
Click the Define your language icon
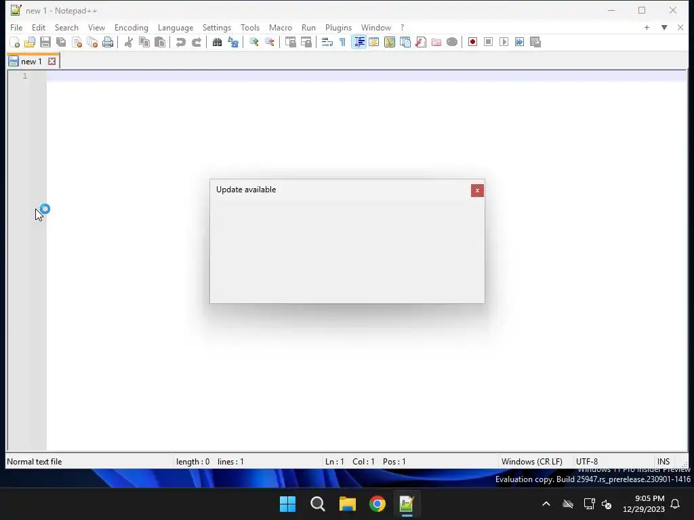coord(374,42)
